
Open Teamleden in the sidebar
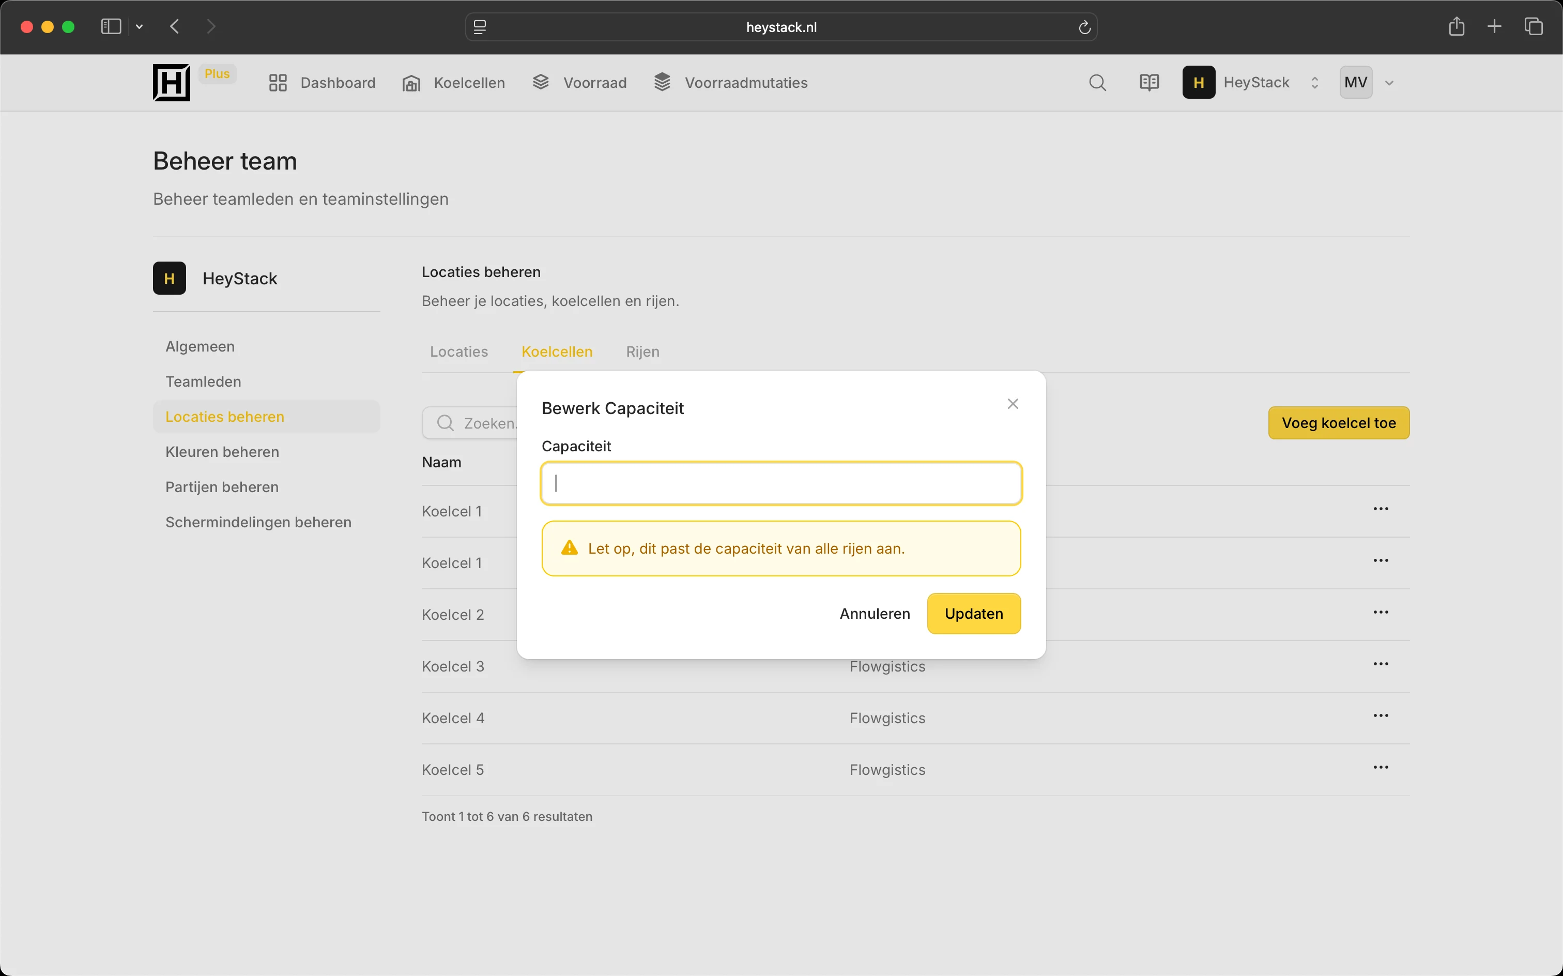pyautogui.click(x=203, y=382)
